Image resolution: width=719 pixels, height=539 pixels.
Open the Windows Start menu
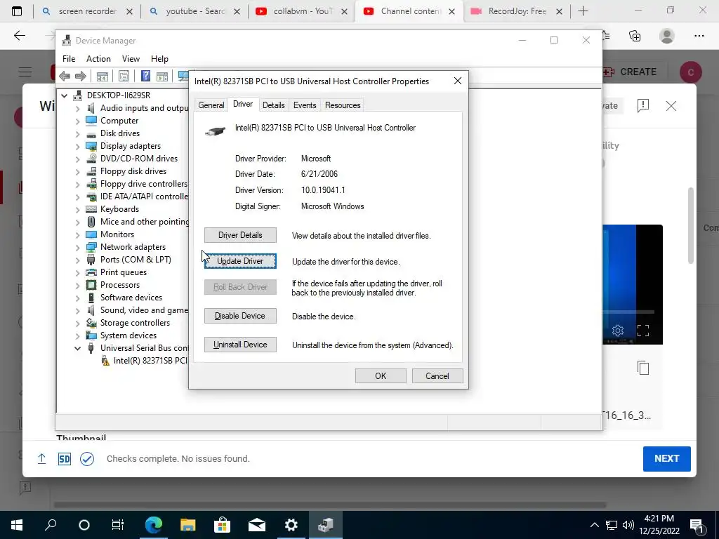point(17,525)
